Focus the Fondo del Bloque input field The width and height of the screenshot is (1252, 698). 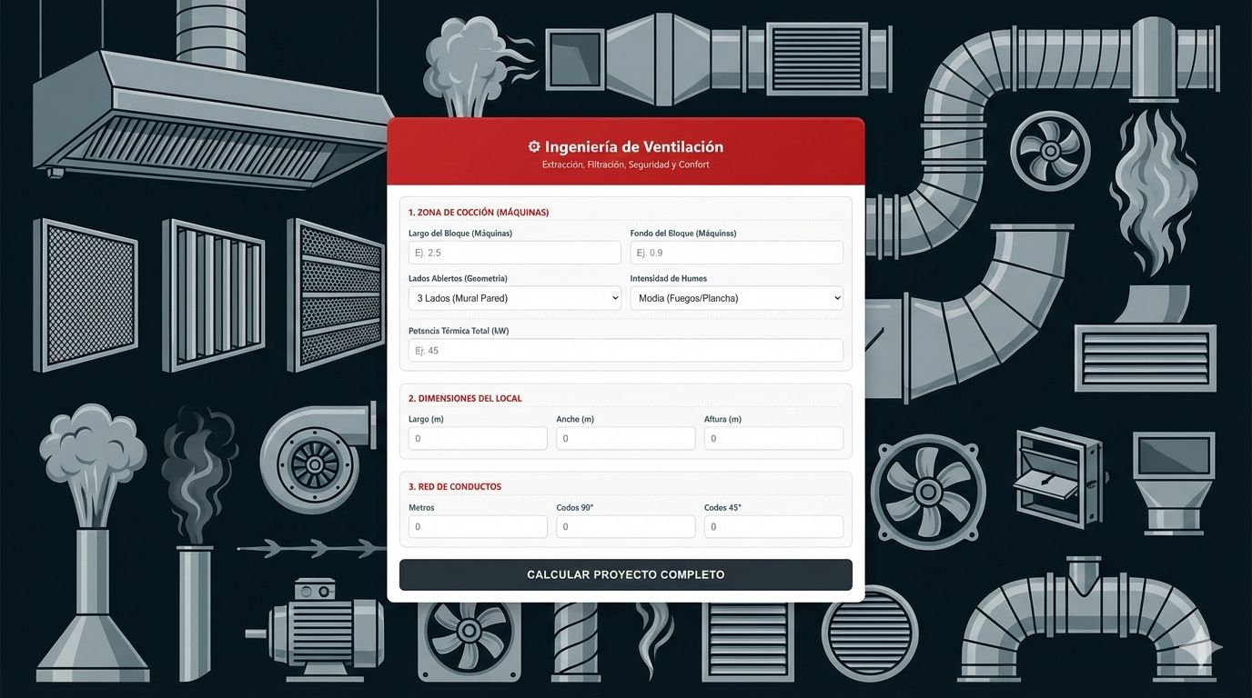click(736, 253)
